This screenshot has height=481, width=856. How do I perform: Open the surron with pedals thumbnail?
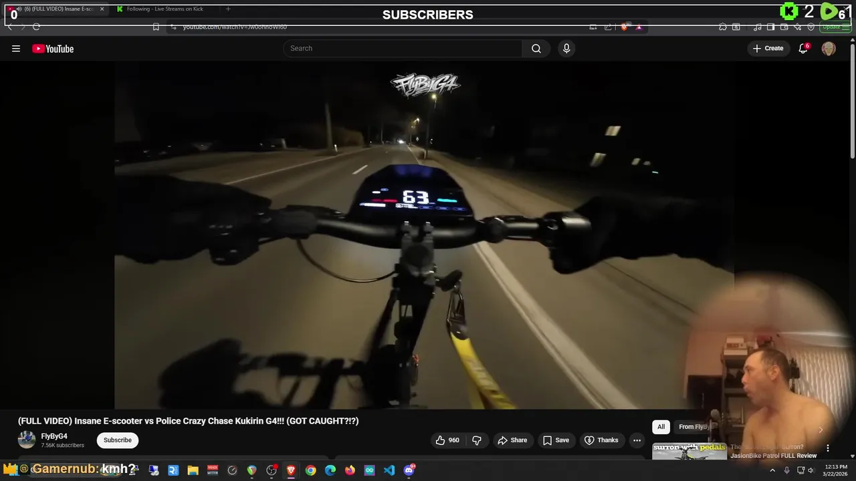(x=689, y=452)
